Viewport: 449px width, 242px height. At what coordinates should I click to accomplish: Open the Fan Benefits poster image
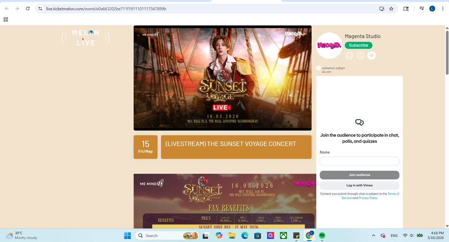point(225,201)
